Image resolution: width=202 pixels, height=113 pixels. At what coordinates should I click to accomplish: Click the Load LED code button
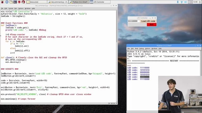(x=148, y=21)
